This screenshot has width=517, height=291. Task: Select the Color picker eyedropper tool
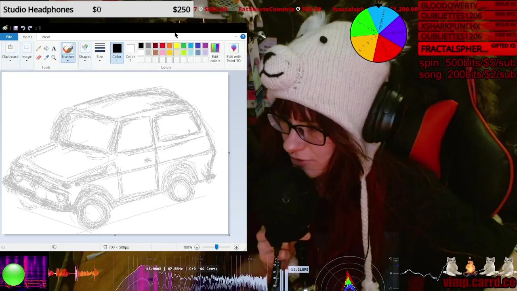[x=46, y=58]
